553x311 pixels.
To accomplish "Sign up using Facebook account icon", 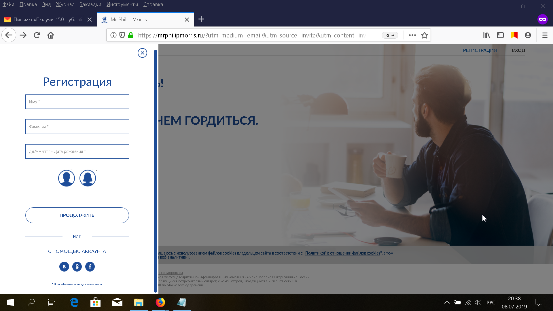I will click(90, 267).
